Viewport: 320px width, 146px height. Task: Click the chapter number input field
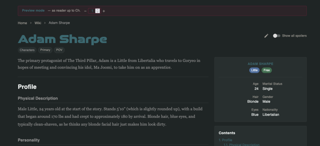pyautogui.click(x=94, y=11)
